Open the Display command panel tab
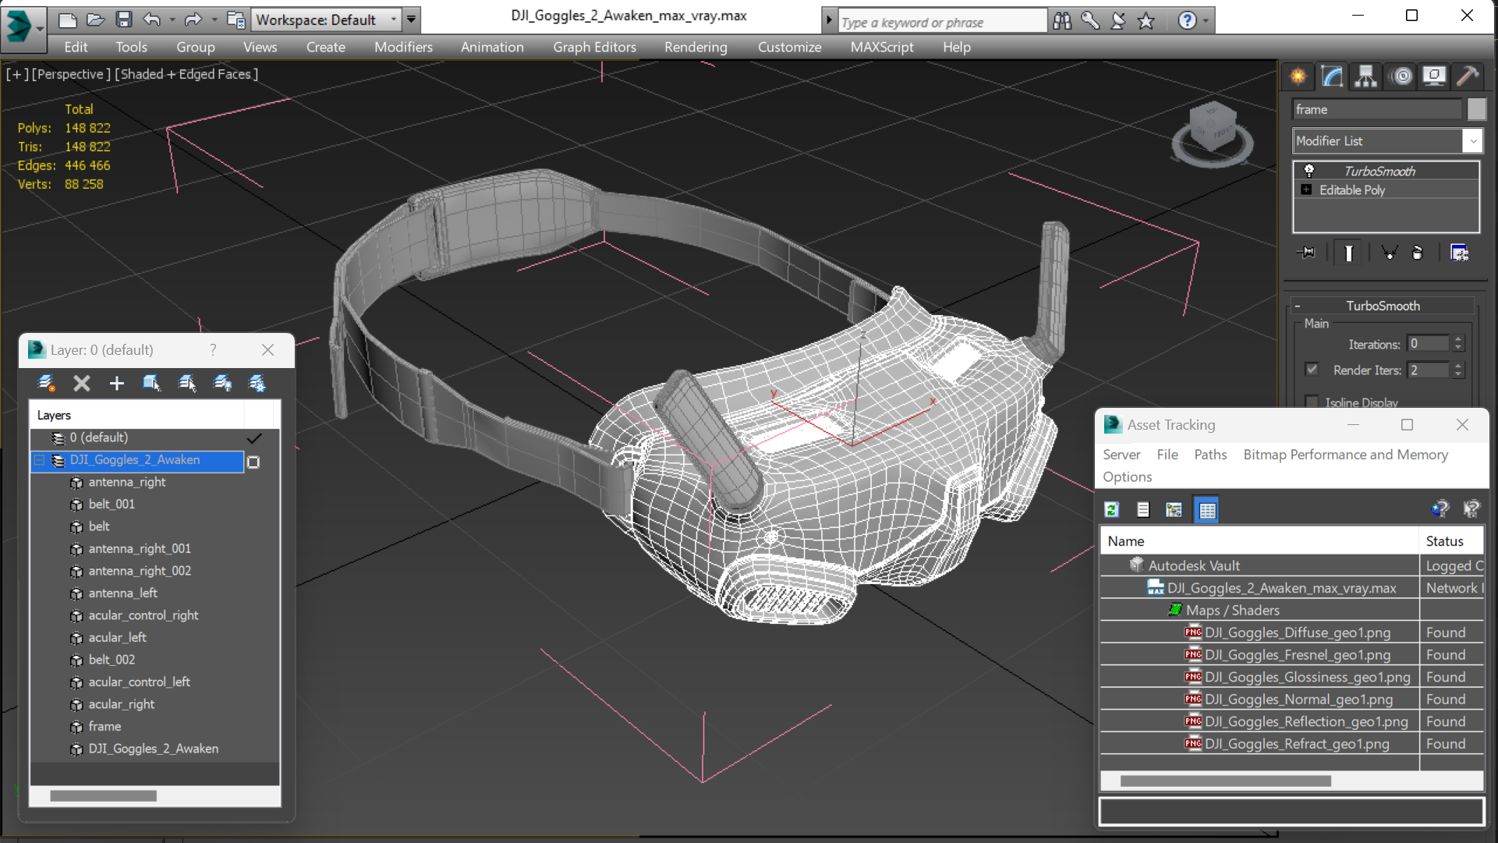 point(1434,76)
